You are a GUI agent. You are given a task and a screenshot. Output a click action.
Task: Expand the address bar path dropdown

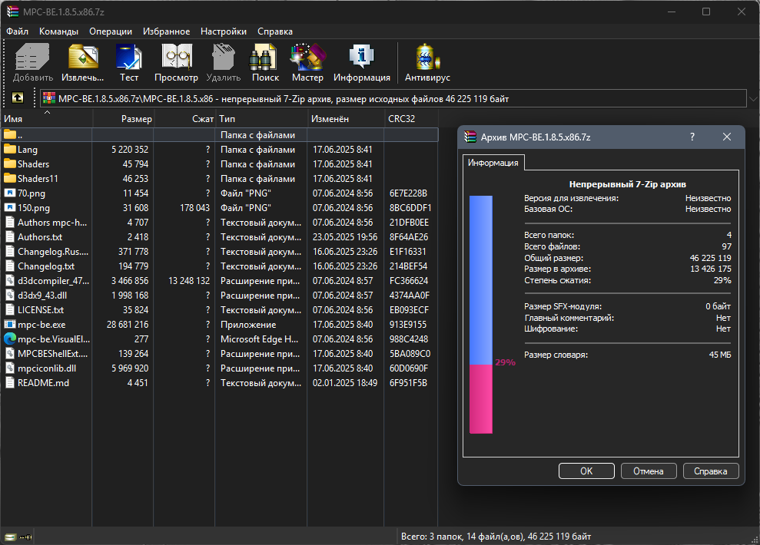[753, 99]
